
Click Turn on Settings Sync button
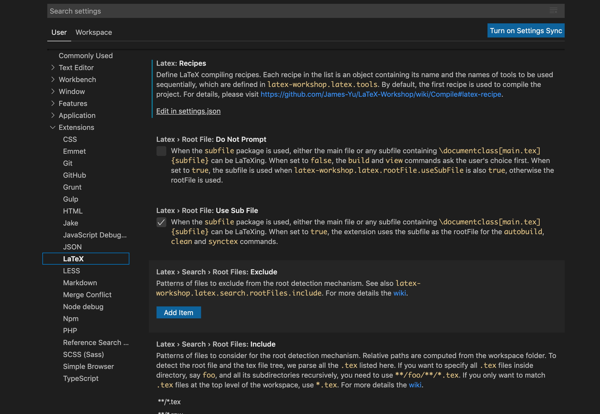(x=526, y=31)
